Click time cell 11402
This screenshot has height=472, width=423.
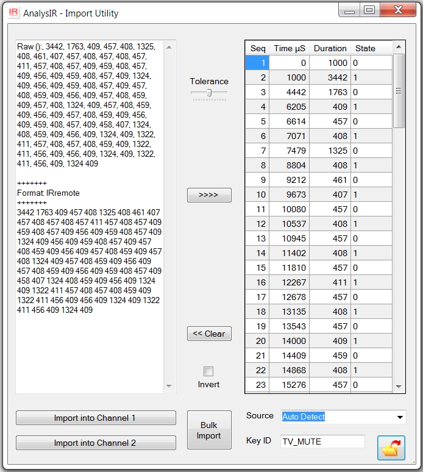[x=289, y=253]
